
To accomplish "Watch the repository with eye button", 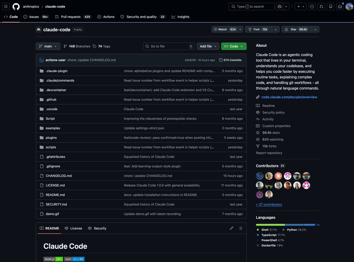I will point(225,29).
